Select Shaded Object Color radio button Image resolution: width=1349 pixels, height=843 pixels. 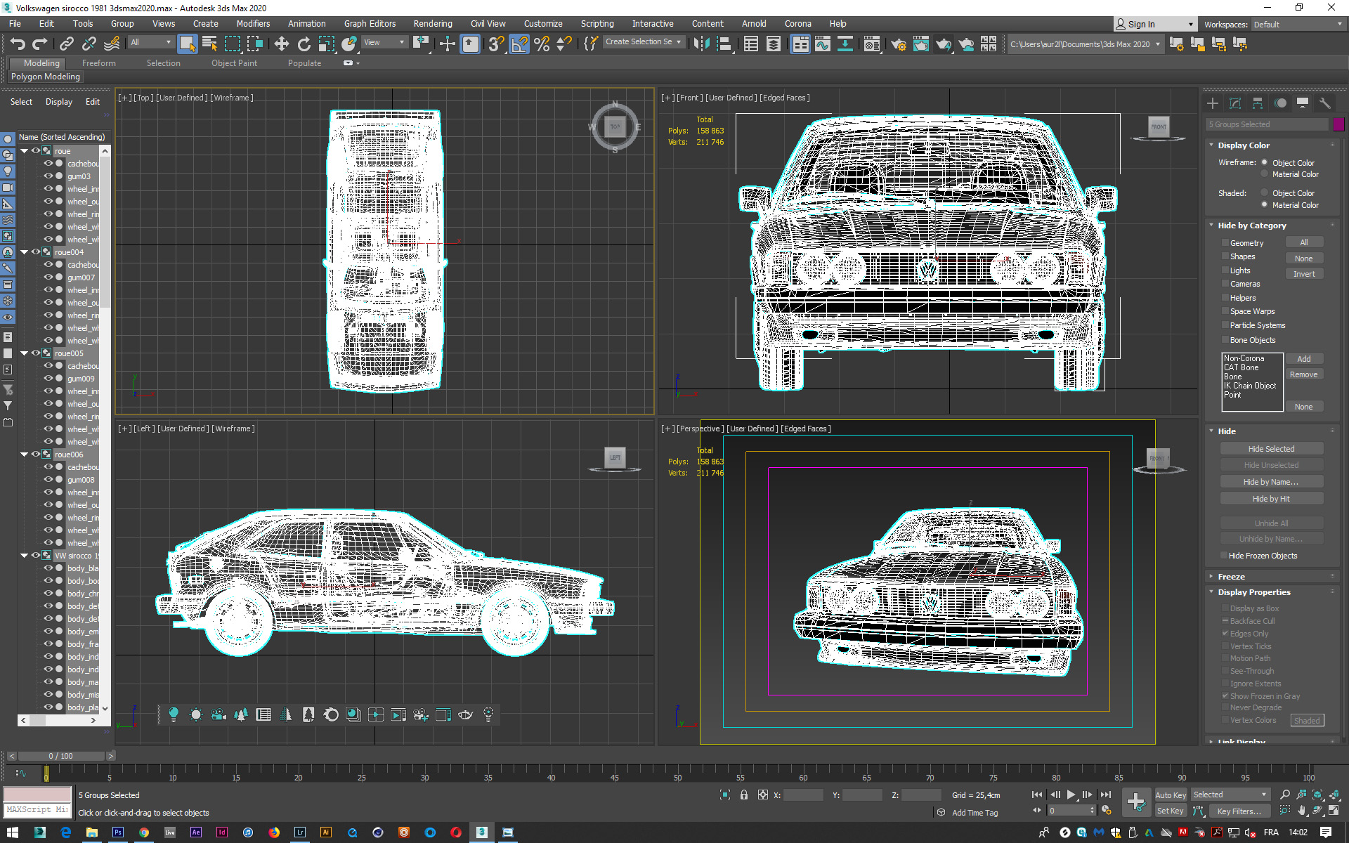coord(1264,193)
